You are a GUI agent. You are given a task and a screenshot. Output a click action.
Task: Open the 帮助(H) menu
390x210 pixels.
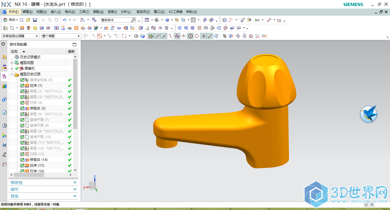pos(192,12)
